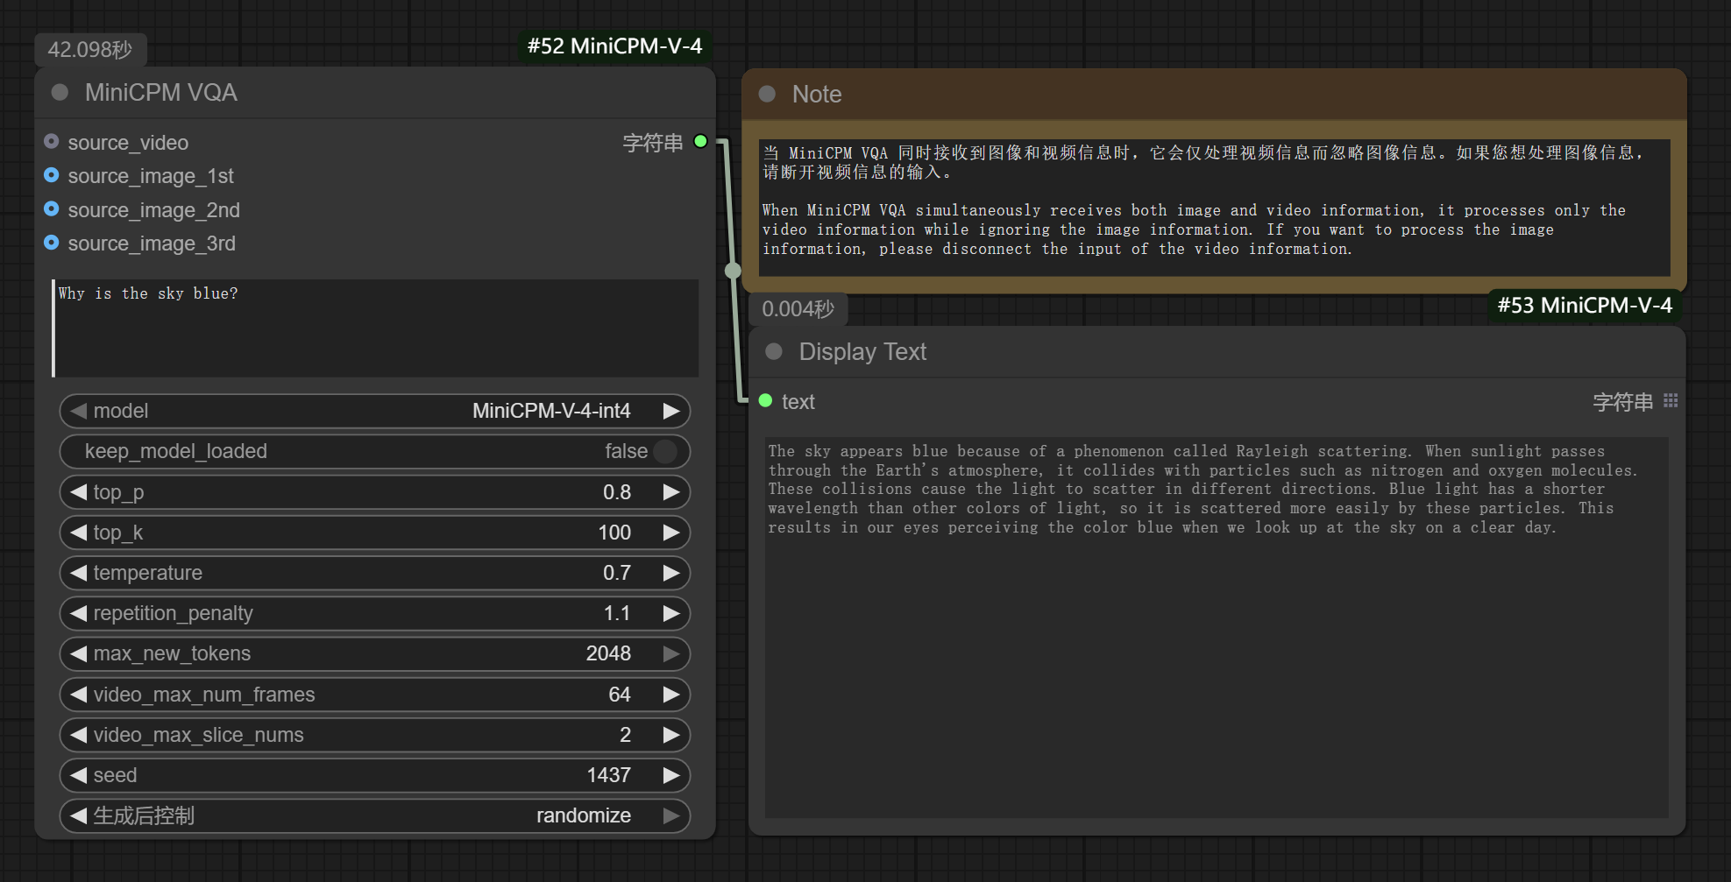This screenshot has width=1731, height=882.
Task: Click the Display Text output area
Action: [x=1217, y=627]
